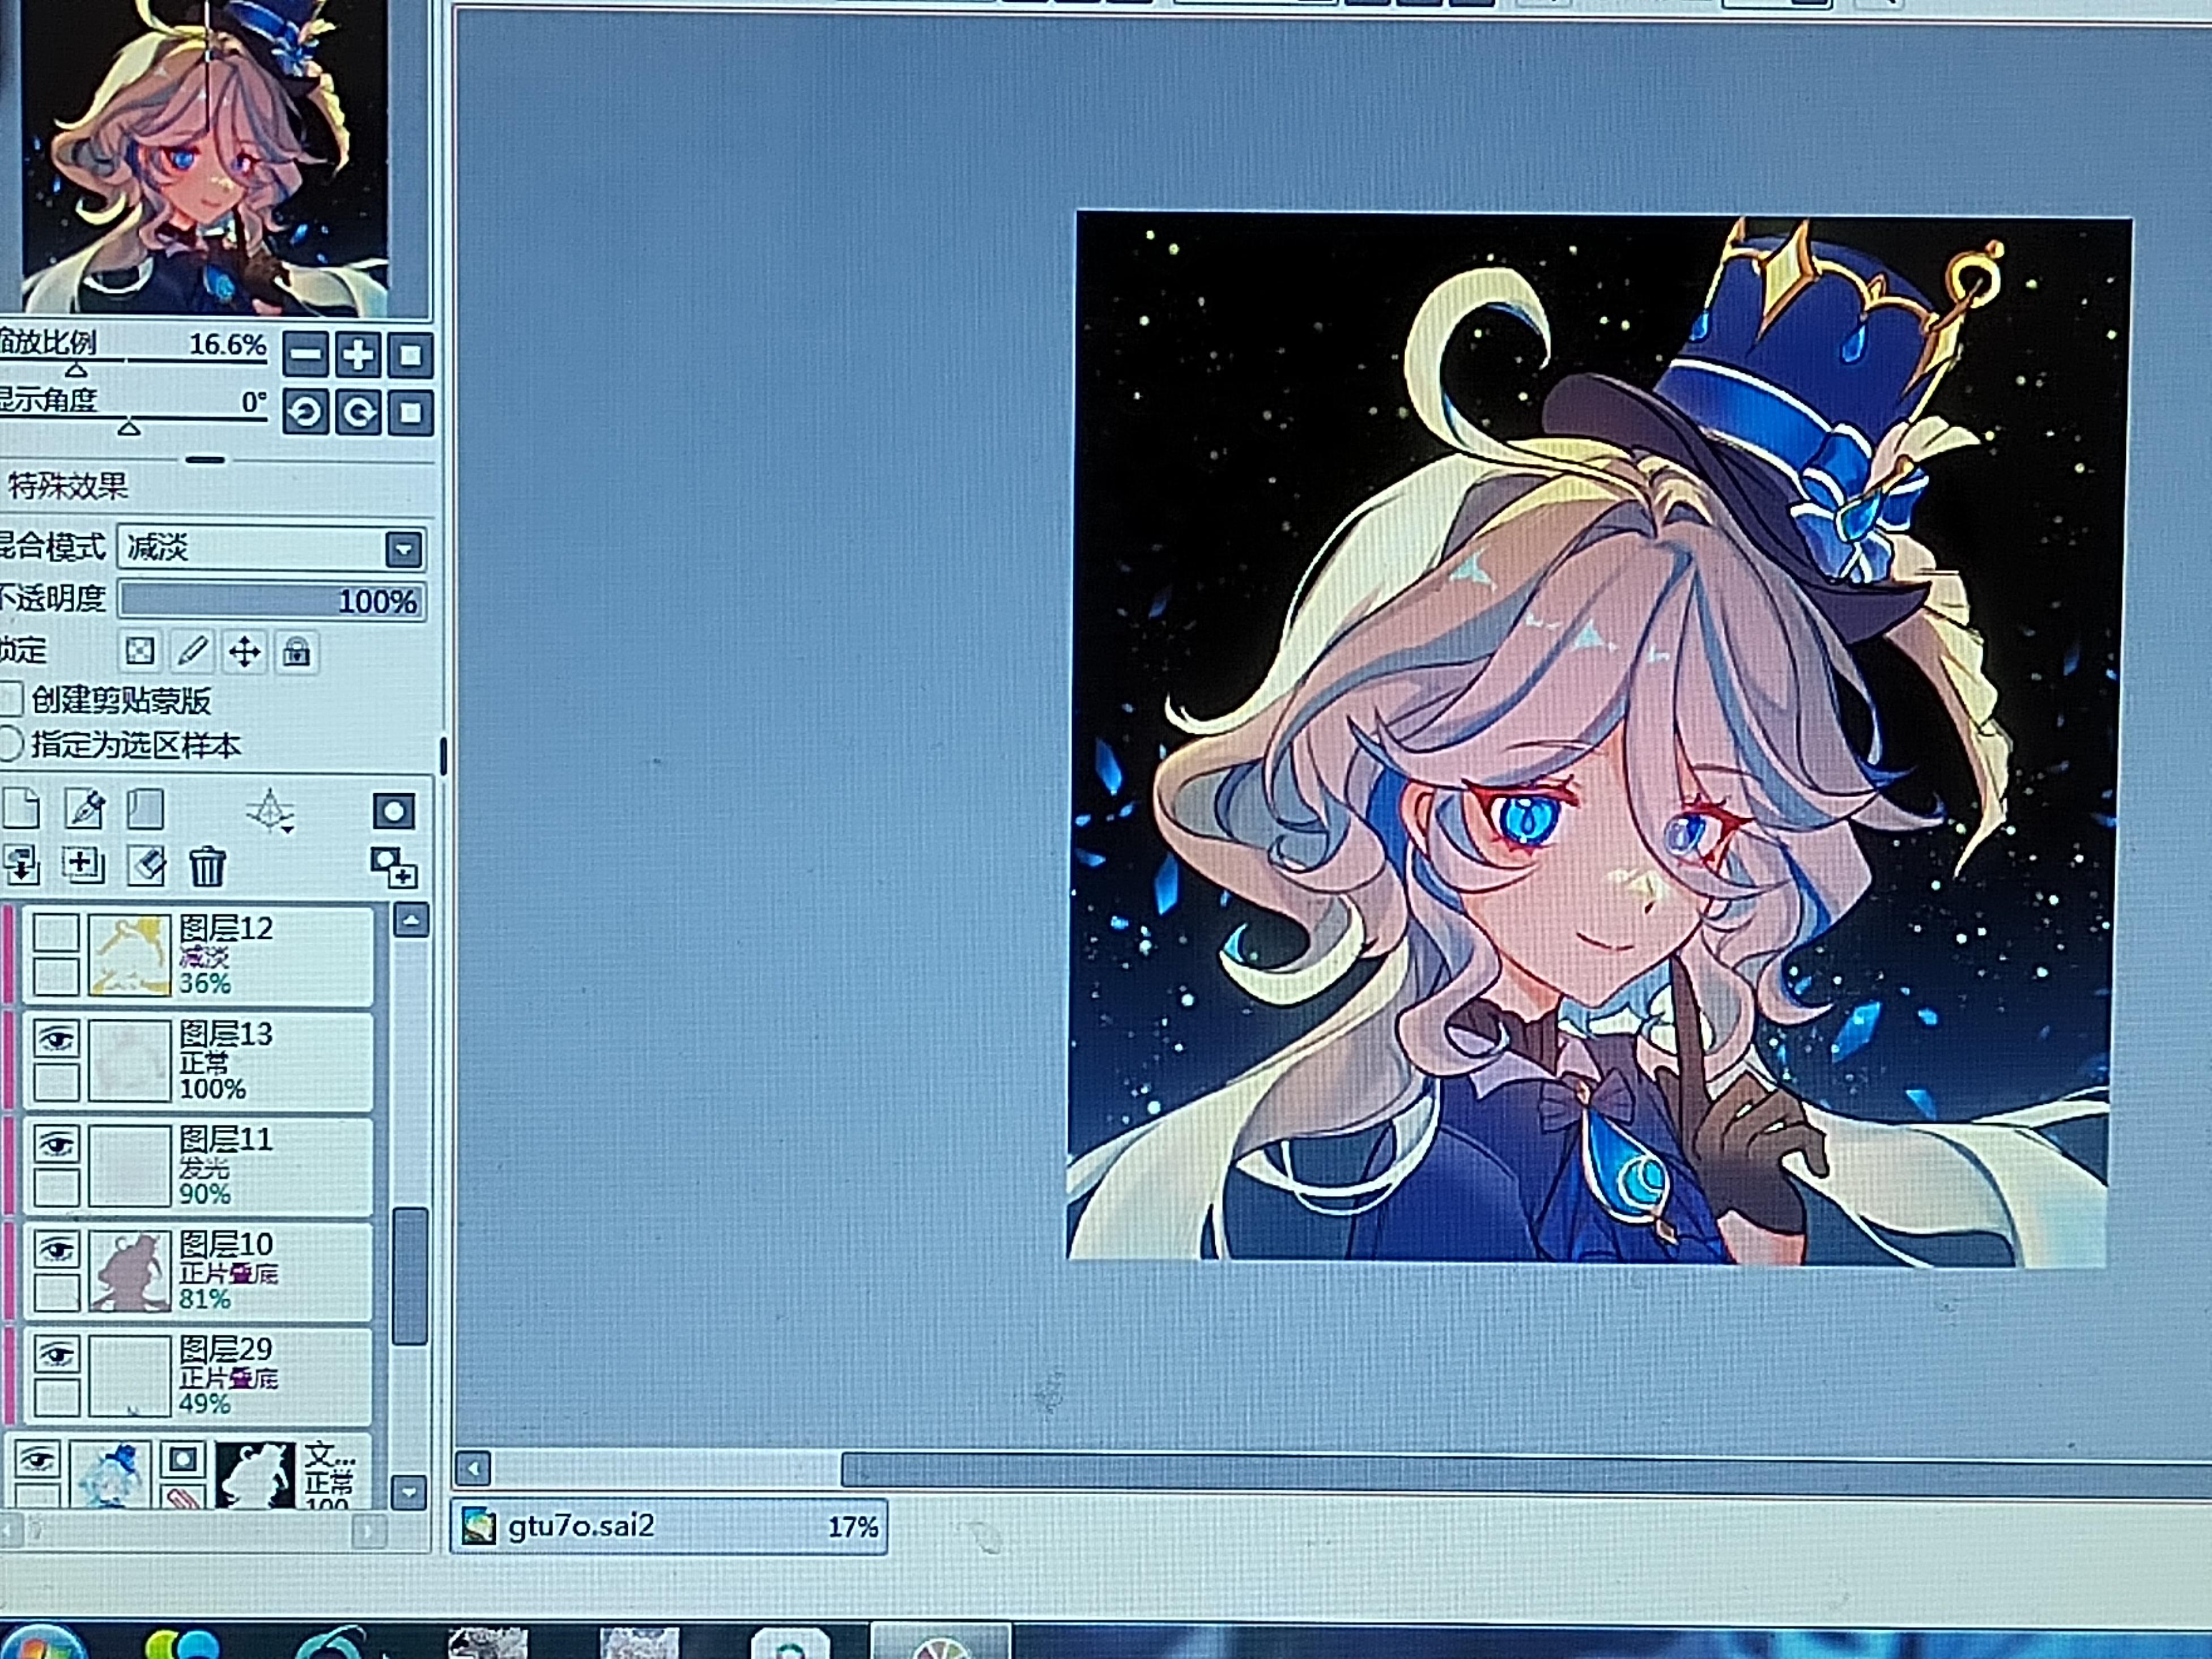Click the 图层10 silhouette thumbnail

click(x=130, y=1271)
